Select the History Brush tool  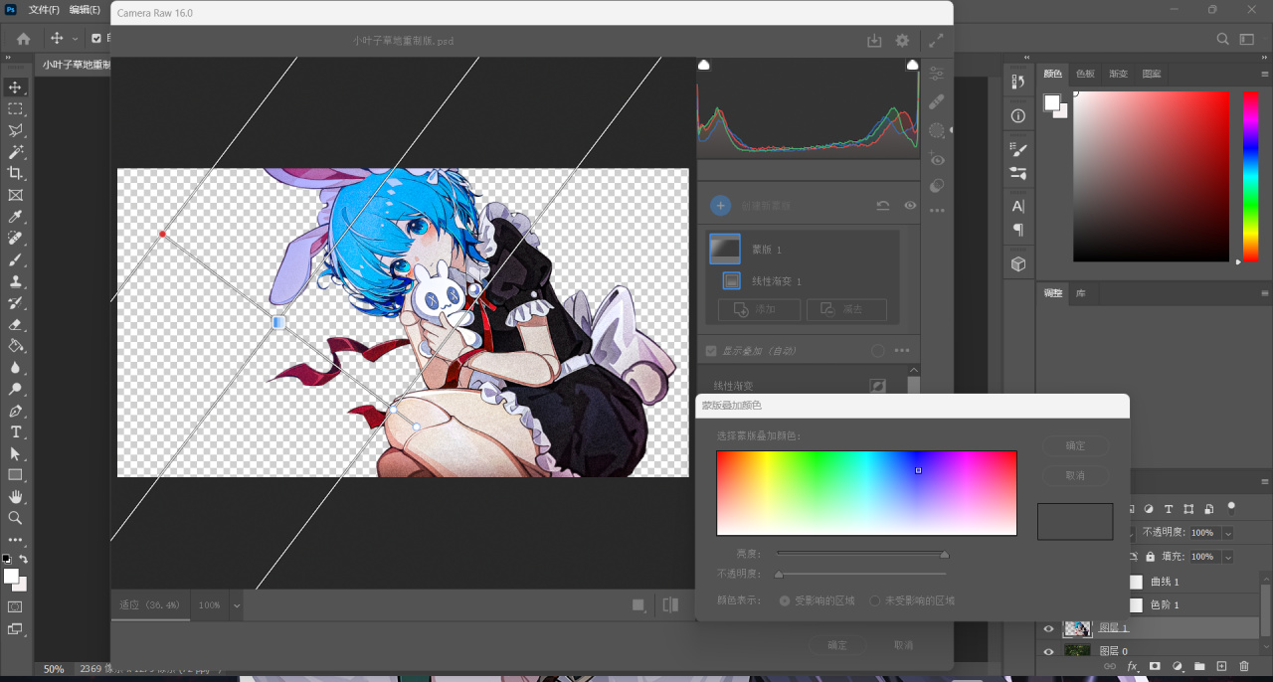click(x=16, y=303)
